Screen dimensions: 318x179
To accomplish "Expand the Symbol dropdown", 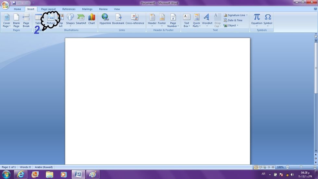I will pos(268,19).
